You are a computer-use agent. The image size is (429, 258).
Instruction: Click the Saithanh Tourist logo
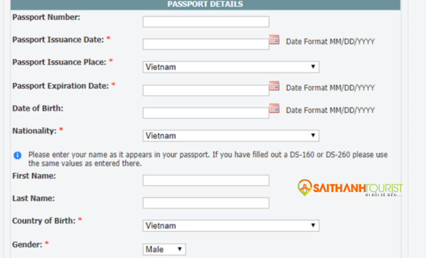point(350,188)
